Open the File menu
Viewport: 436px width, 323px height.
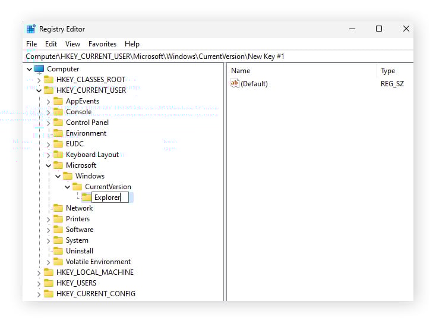tap(31, 44)
